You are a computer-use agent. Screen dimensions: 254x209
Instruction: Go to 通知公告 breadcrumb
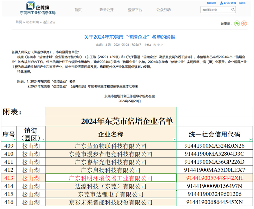tap(49, 22)
